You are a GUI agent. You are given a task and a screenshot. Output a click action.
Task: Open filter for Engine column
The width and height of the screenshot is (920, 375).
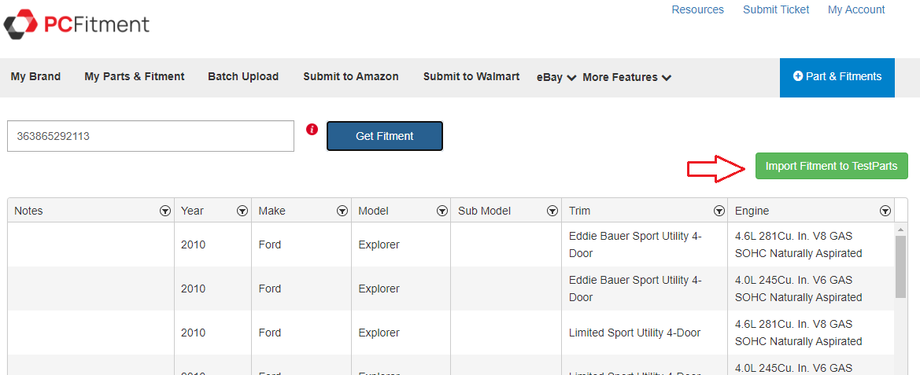885,211
